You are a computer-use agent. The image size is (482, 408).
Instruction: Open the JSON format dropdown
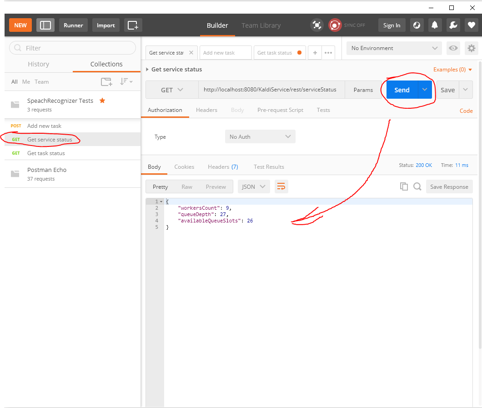[x=254, y=186]
